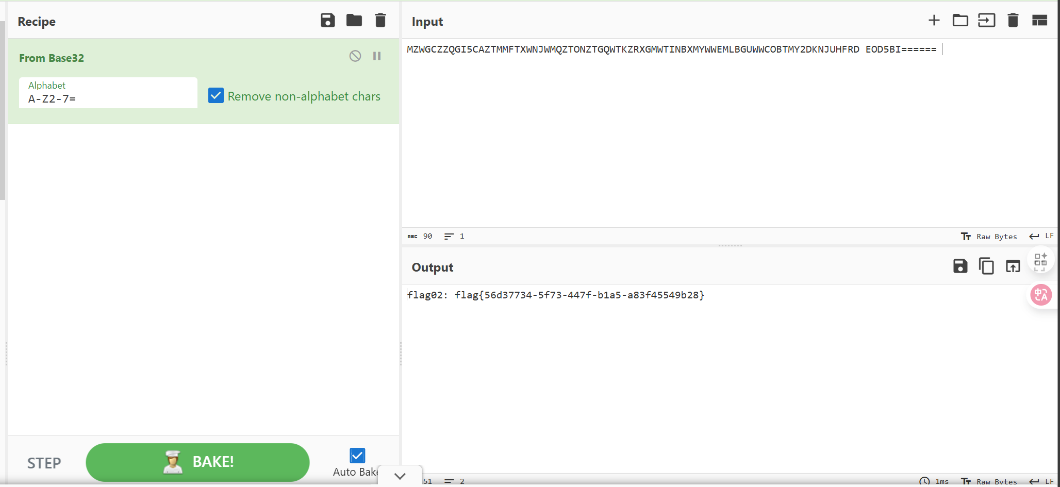
Task: Replace input with output icon
Action: click(x=1013, y=266)
